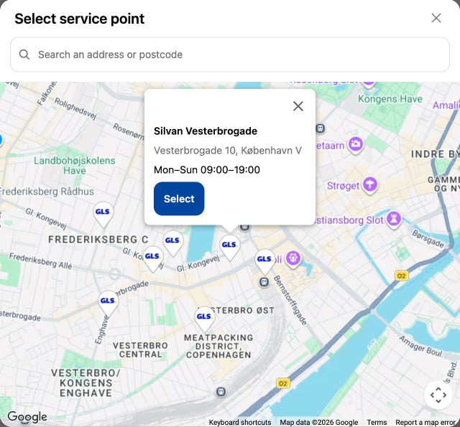Open Keyboard shortcuts

pyautogui.click(x=239, y=422)
